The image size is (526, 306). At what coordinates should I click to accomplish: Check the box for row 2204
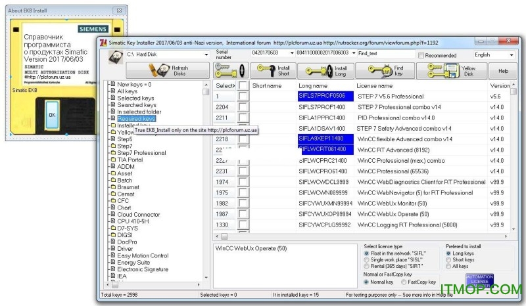244,107
